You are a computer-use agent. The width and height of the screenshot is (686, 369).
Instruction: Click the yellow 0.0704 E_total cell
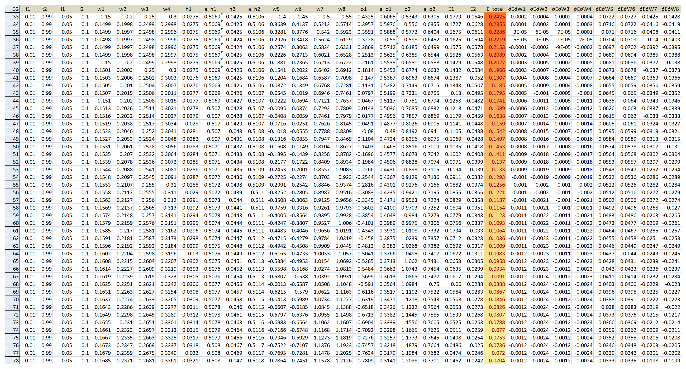(x=495, y=361)
